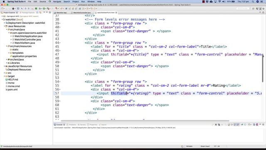266x150 pixels.
Task: Collapse the src/main/resources folder
Action: [7, 46]
